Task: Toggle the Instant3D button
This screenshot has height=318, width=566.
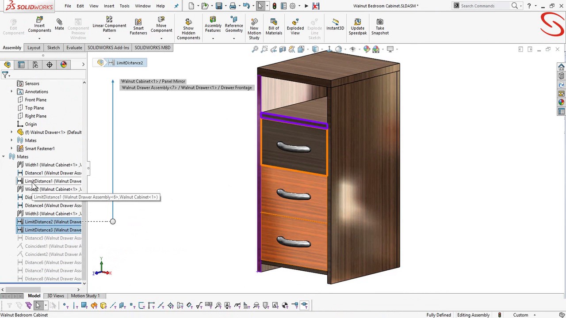Action: (x=335, y=25)
